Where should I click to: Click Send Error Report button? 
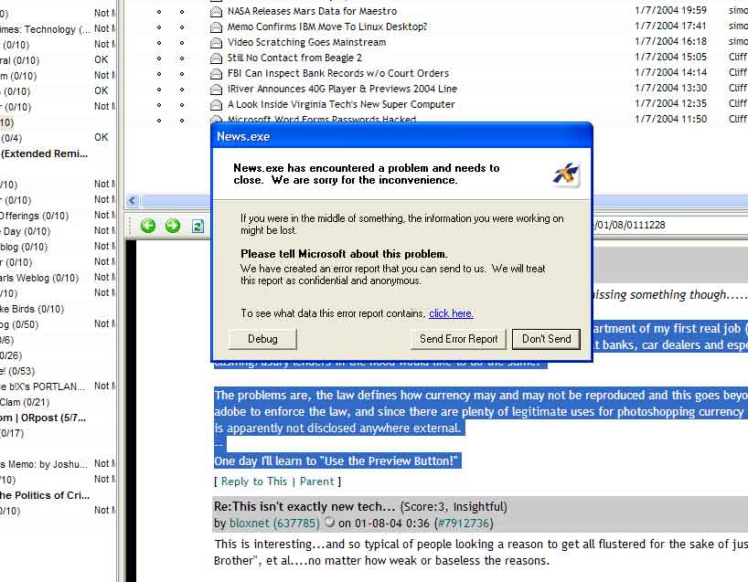458,339
